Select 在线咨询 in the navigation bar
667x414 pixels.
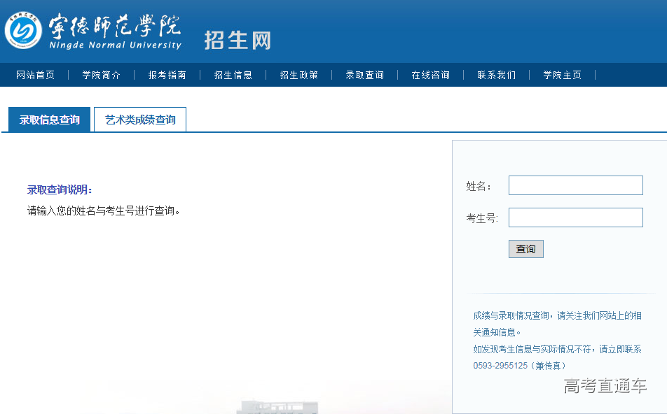[x=430, y=75]
